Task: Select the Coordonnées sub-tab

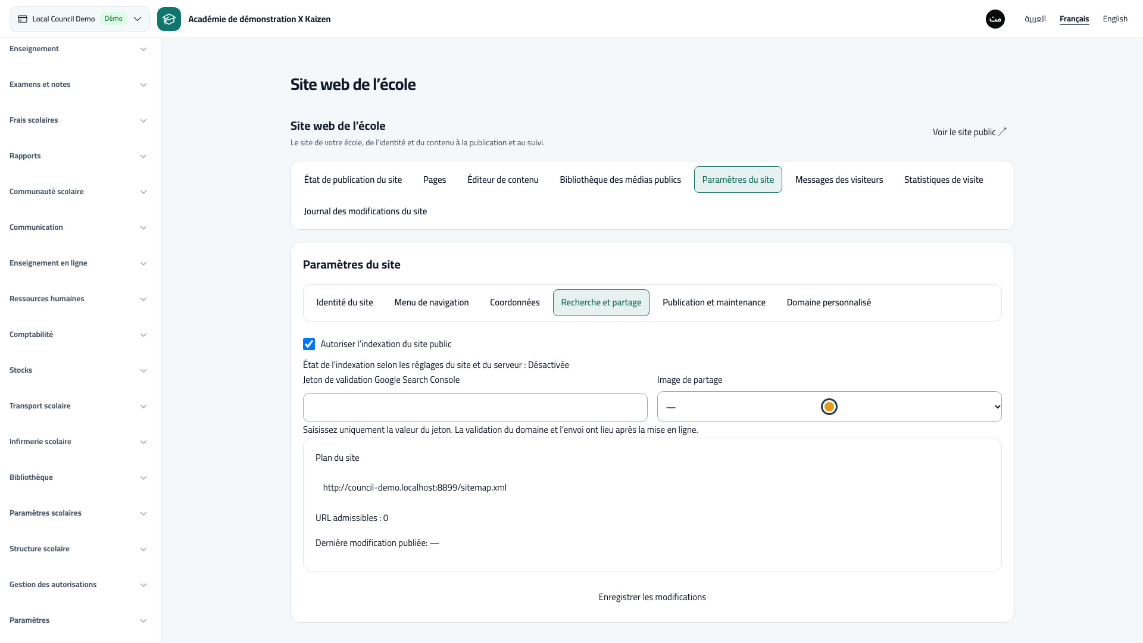Action: pyautogui.click(x=515, y=302)
